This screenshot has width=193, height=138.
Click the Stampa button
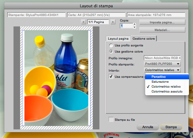(171, 127)
